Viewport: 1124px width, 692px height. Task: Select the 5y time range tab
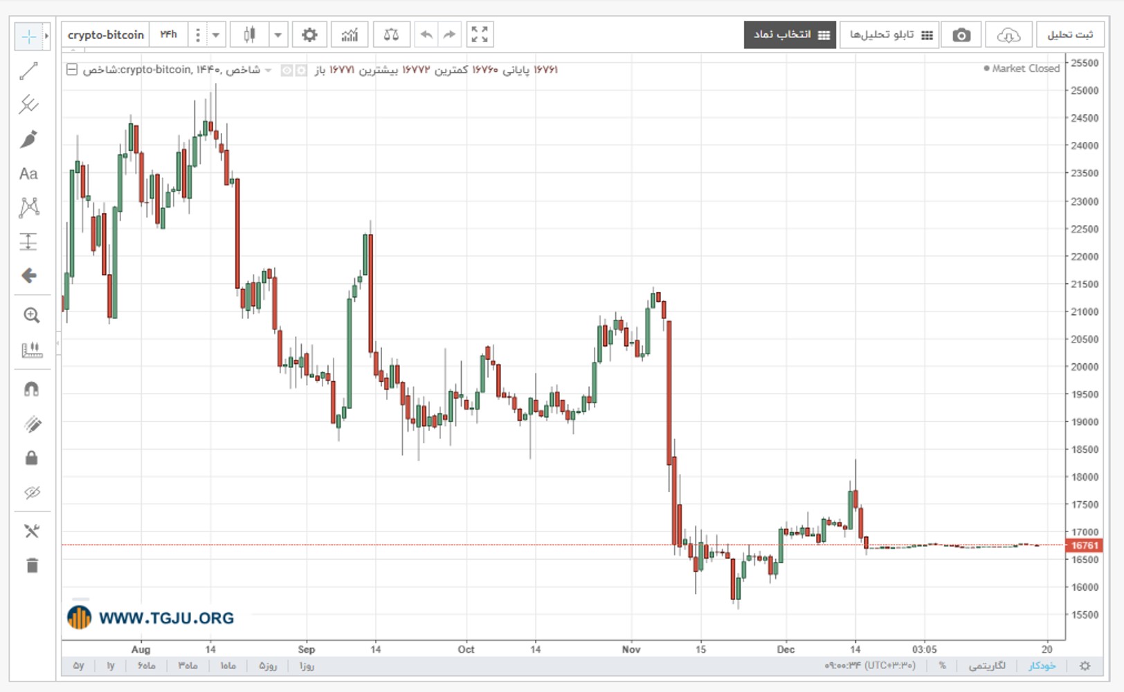point(78,666)
